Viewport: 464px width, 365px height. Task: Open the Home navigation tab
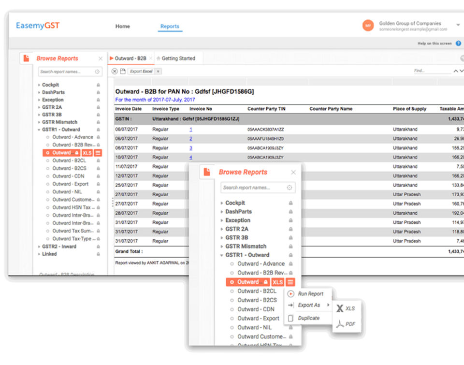point(122,26)
